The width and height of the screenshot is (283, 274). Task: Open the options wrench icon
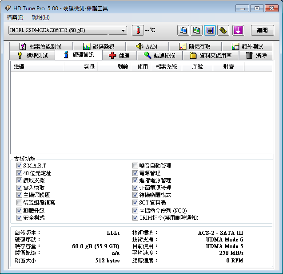(x=223, y=30)
